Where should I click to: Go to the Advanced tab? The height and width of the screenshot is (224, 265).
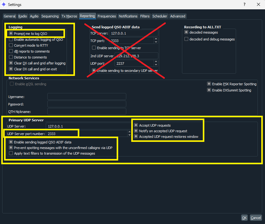tap(178, 16)
